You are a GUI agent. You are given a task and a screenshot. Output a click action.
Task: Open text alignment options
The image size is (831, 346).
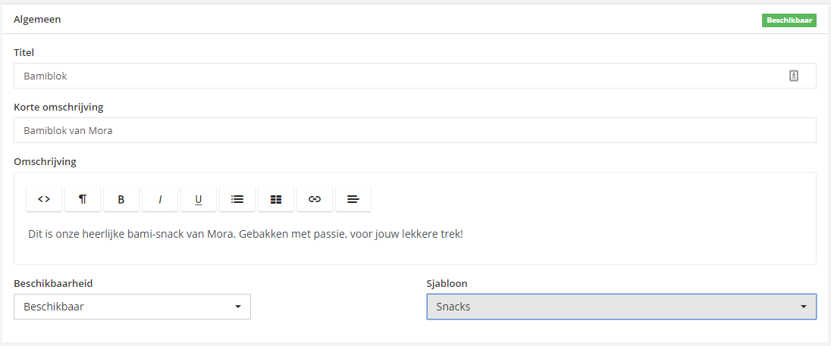pyautogui.click(x=353, y=199)
